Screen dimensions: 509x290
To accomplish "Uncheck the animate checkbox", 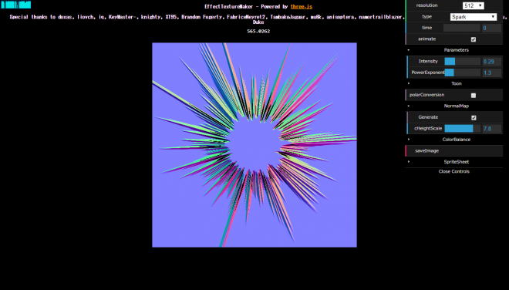I will [x=474, y=39].
